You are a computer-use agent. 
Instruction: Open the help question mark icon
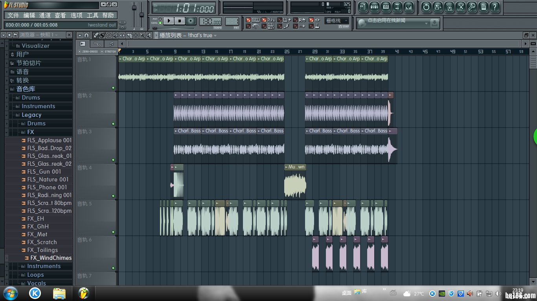point(495,7)
